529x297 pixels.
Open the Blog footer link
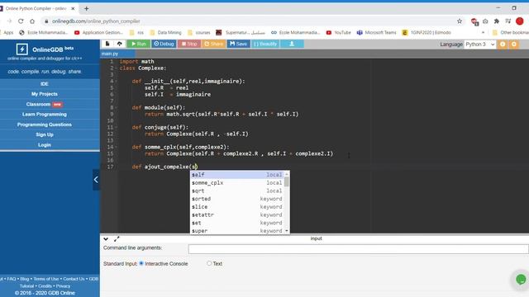coord(25,279)
